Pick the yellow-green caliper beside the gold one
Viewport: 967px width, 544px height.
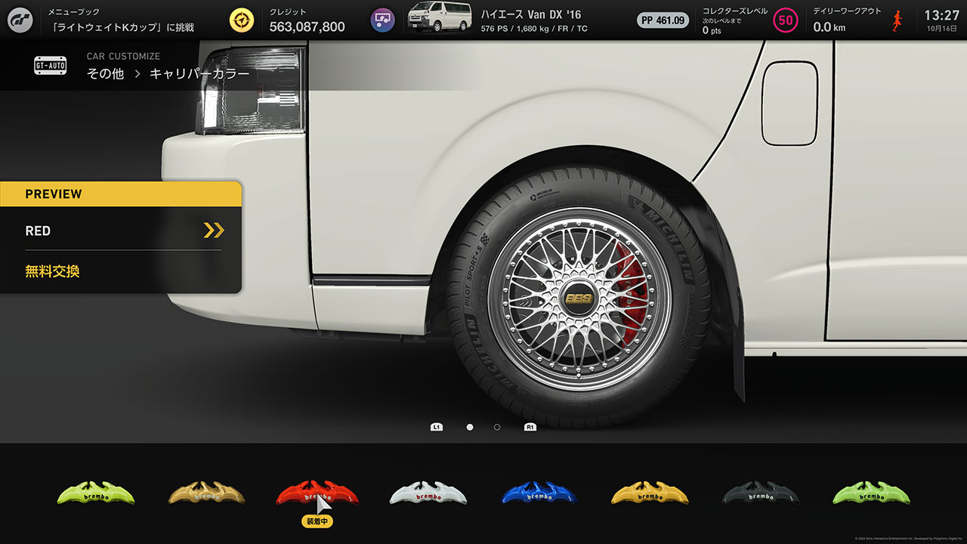coord(96,493)
